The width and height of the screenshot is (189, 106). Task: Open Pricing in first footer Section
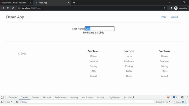[93, 66]
